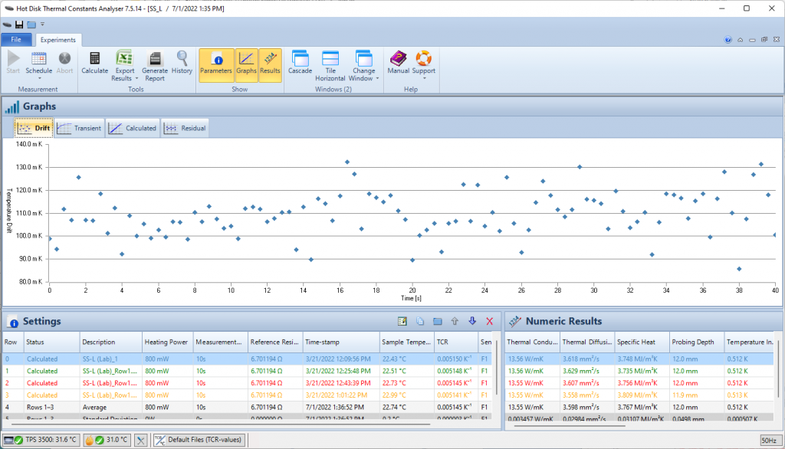Click the crossed tools status bar icon
Viewport: 785px width, 449px height.
(x=141, y=441)
